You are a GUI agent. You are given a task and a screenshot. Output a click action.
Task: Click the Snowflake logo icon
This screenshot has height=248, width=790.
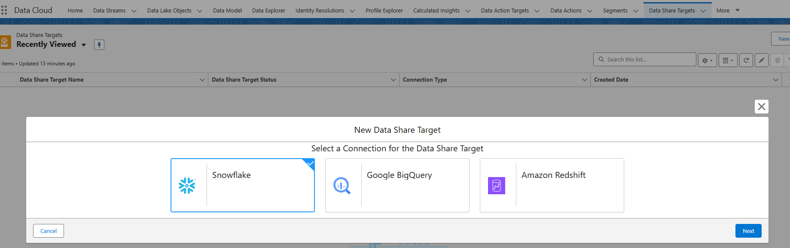click(x=187, y=186)
